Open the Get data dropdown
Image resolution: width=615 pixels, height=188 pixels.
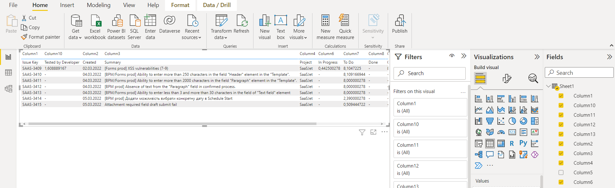coord(76,27)
